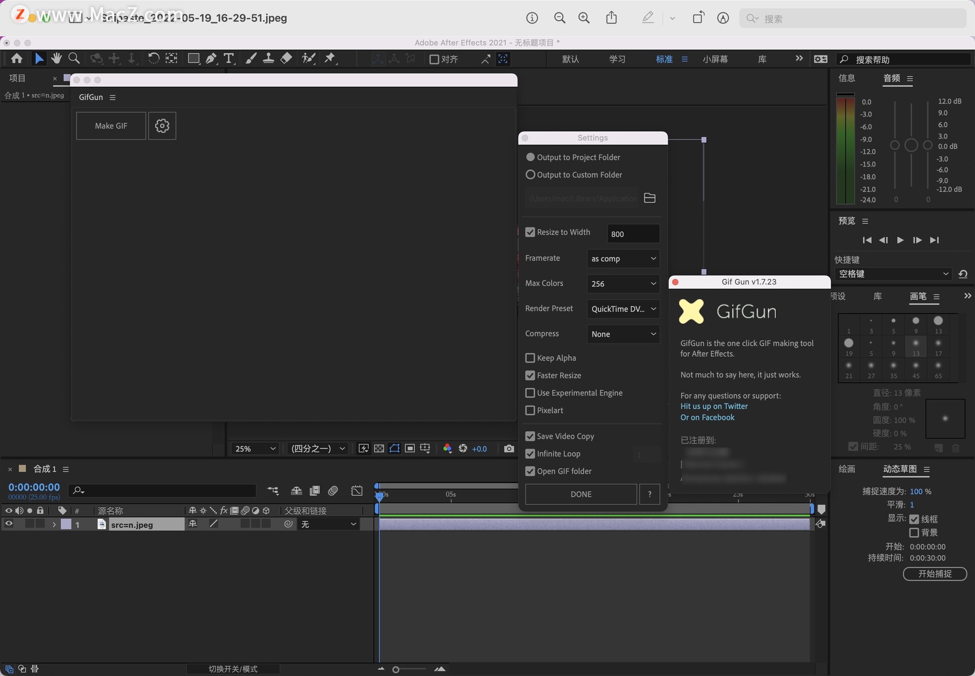The width and height of the screenshot is (975, 676).
Task: Open Hit us up on Twitter link
Action: (714, 407)
